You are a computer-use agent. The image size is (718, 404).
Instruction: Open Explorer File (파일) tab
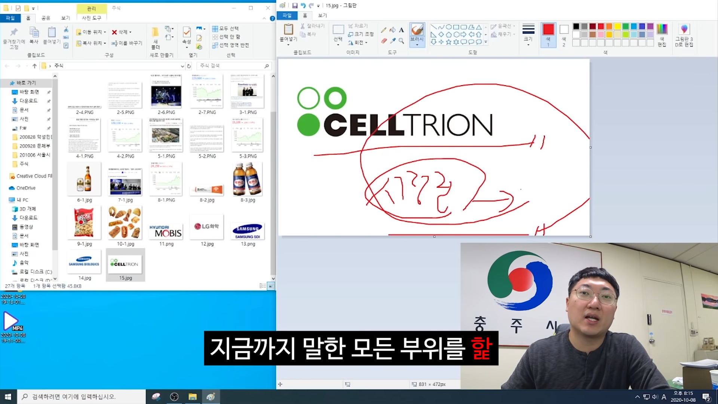10,18
